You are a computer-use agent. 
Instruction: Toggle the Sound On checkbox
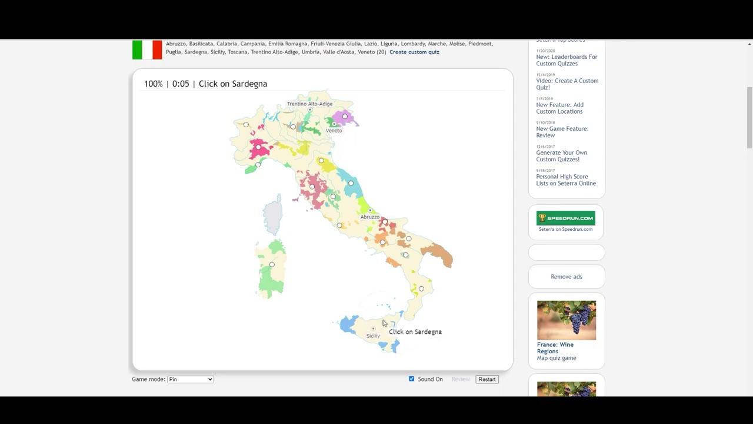tap(412, 379)
